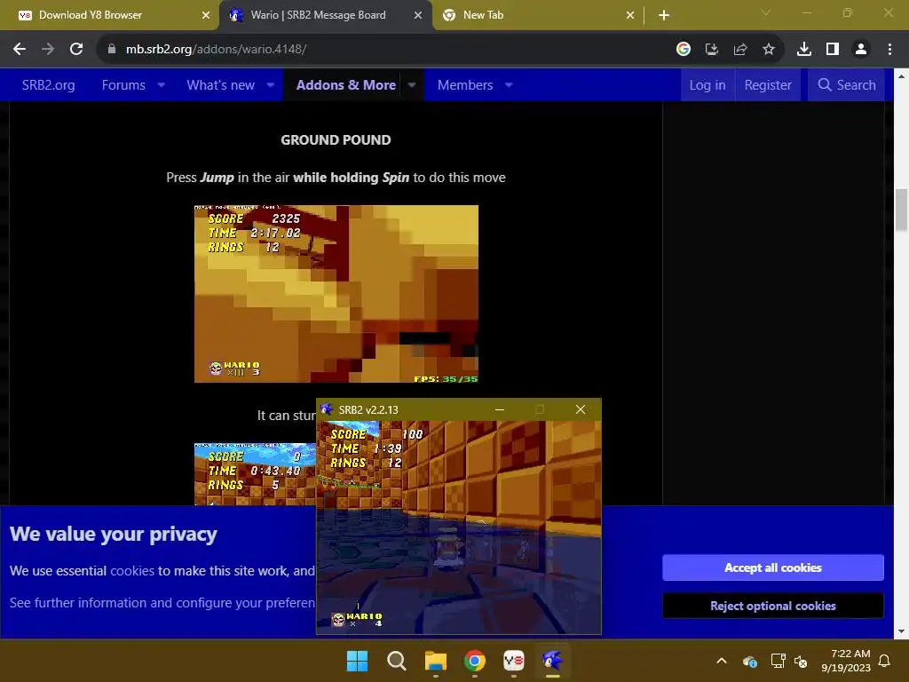The image size is (909, 682).
Task: Open the What's new nav item
Action: click(x=221, y=85)
